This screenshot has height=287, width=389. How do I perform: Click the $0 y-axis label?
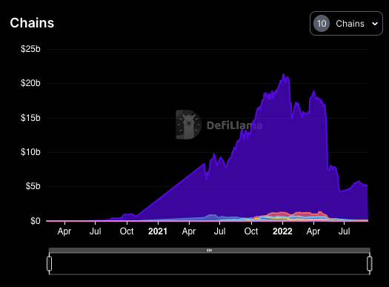(36, 221)
